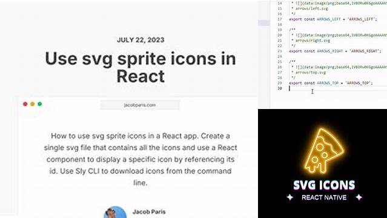The height and width of the screenshot is (218, 387).
Task: Click the REACT NATIVE subtitle text
Action: coord(324,197)
